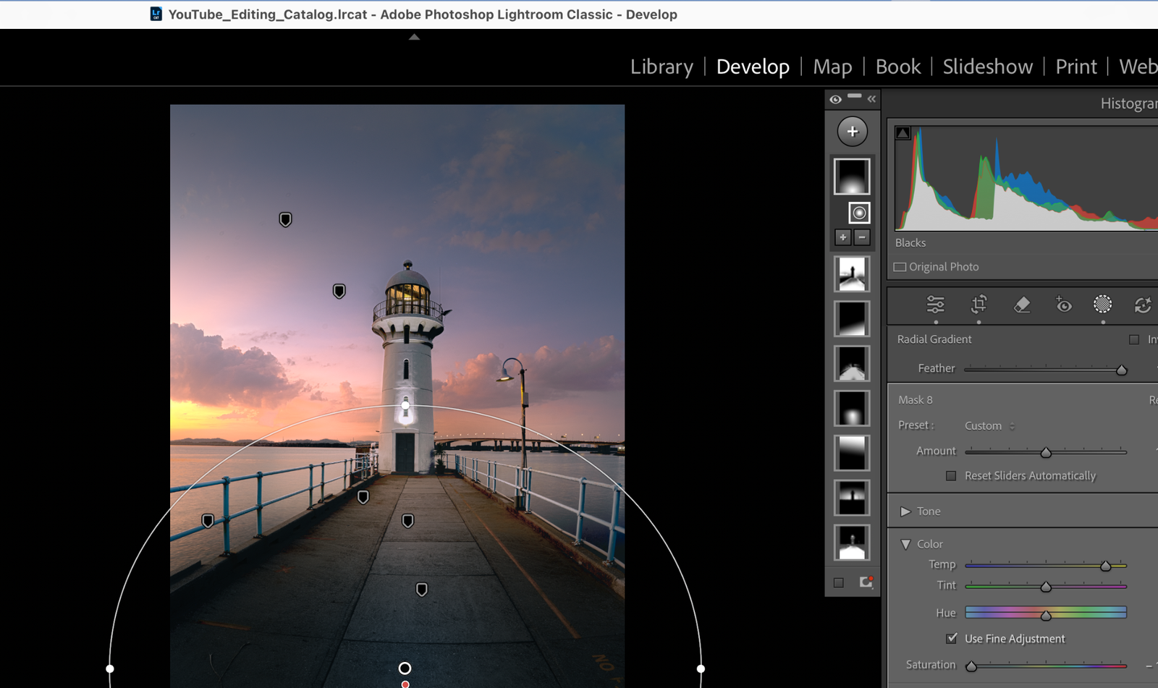
Task: Select the Crop and rotate tool
Action: (979, 305)
